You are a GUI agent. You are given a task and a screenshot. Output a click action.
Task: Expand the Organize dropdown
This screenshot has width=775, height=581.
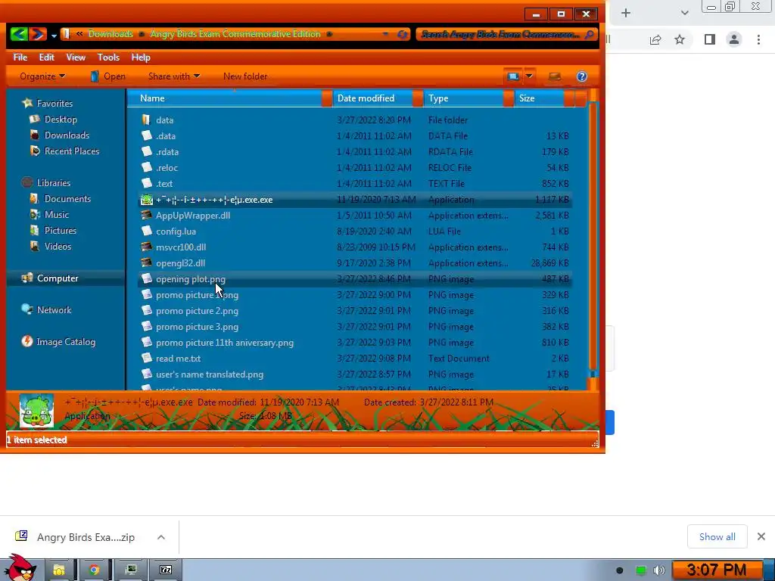tap(42, 76)
